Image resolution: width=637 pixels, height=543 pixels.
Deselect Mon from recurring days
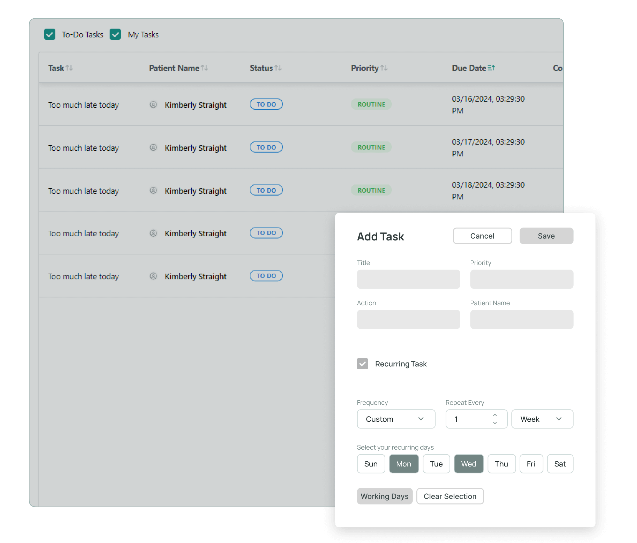point(404,464)
